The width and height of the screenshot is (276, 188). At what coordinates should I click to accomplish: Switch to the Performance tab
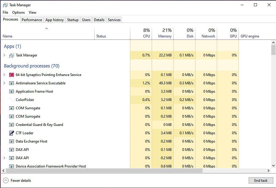coord(32,20)
